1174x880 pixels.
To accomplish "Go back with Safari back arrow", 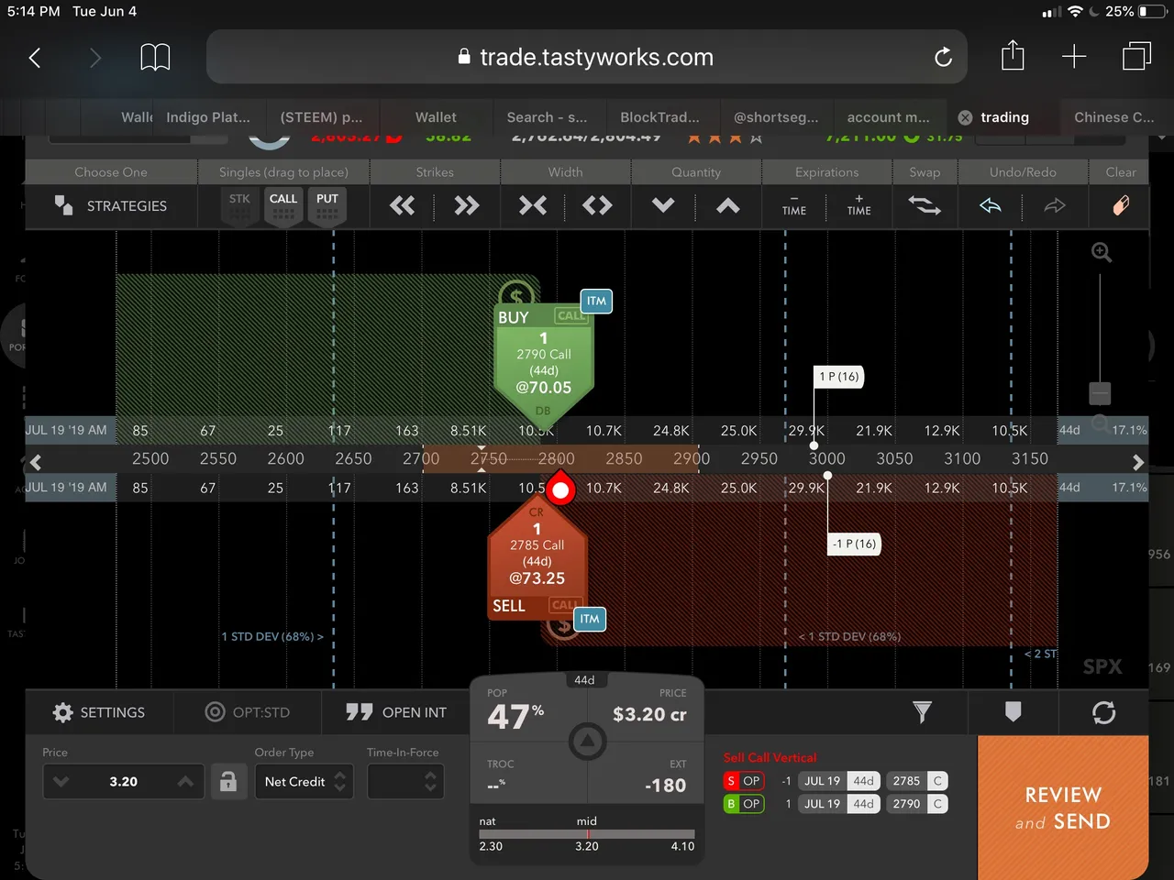I will [x=35, y=58].
